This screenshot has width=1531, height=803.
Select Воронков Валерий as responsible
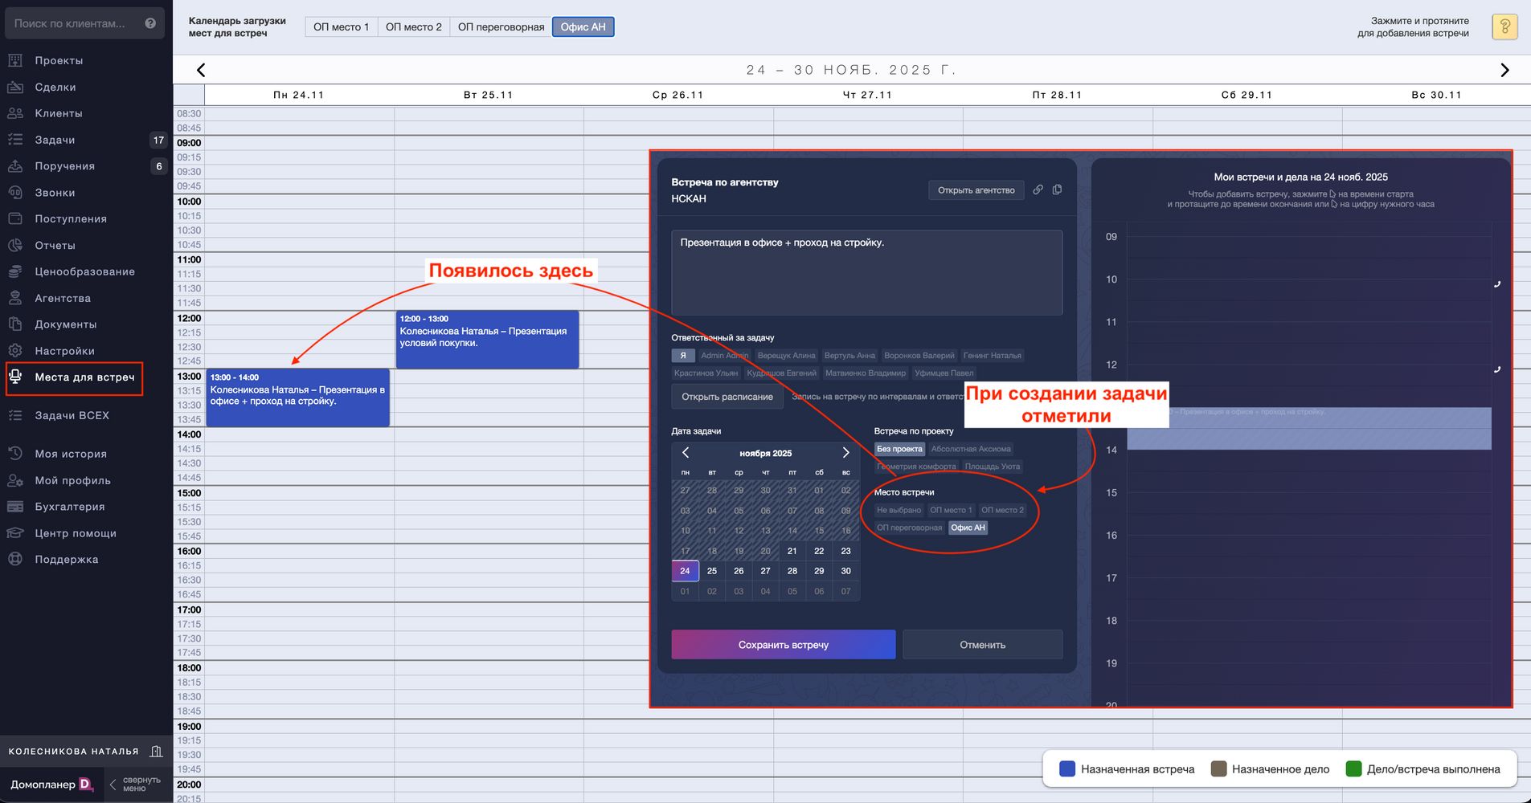(x=919, y=356)
